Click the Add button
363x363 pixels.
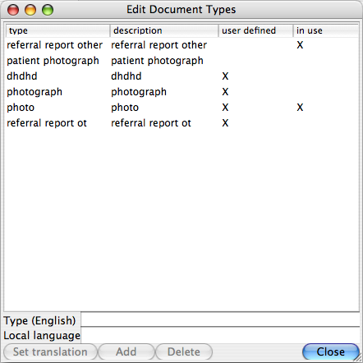point(126,352)
